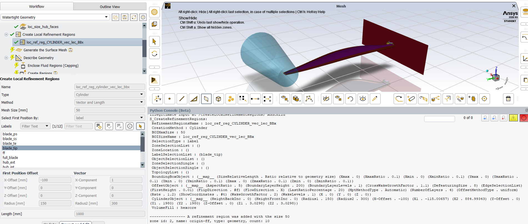The image size is (528, 224).
Task: Open the Method Vector and Length dropdown
Action: (110, 102)
